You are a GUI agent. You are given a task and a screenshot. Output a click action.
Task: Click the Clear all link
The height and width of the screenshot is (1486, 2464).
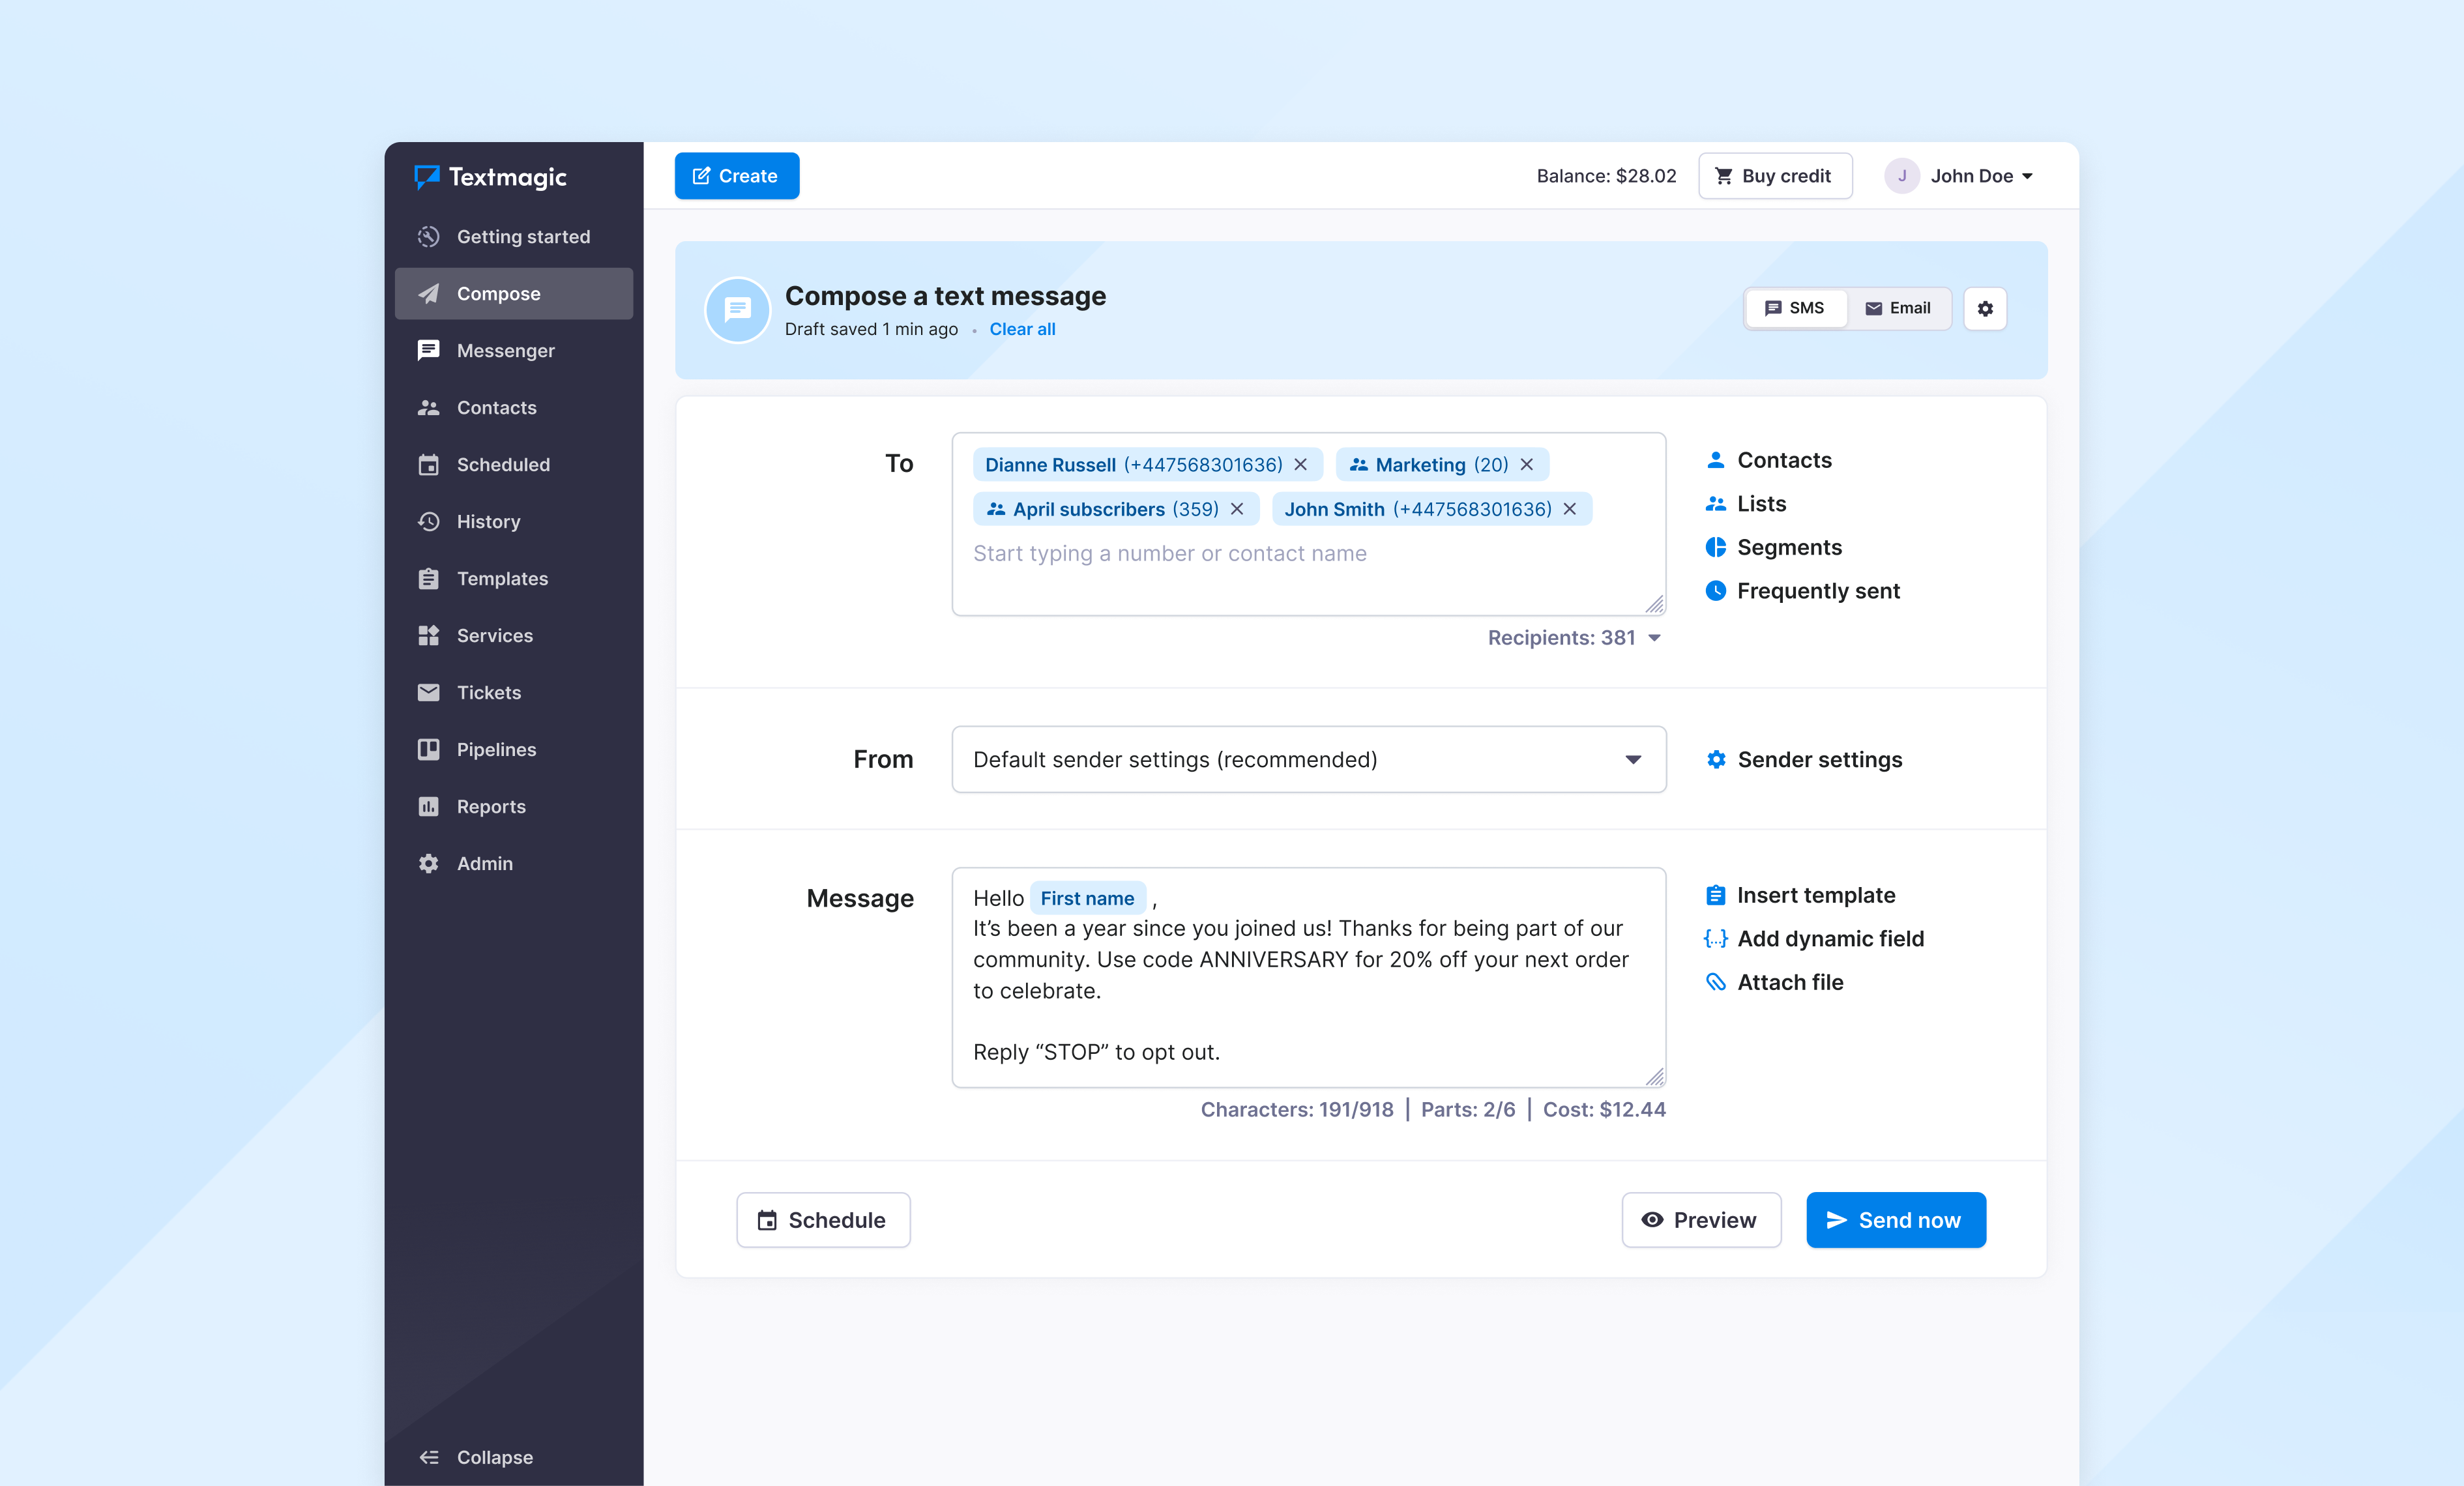[x=1022, y=329]
